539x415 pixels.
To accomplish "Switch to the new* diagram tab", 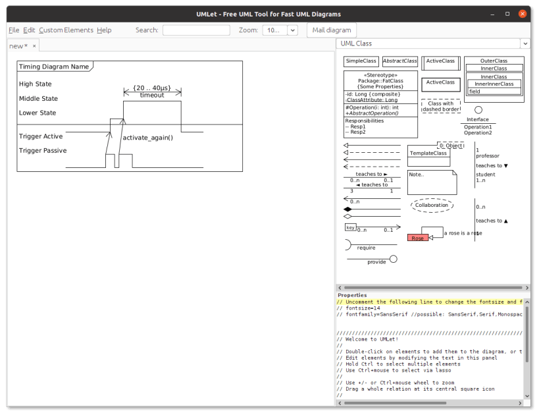I will click(18, 46).
